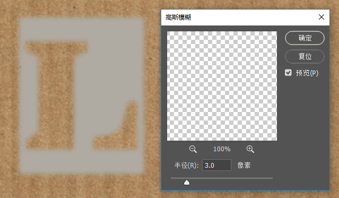The image size is (339, 198).
Task: Click the 像素 unit label
Action: click(x=244, y=166)
